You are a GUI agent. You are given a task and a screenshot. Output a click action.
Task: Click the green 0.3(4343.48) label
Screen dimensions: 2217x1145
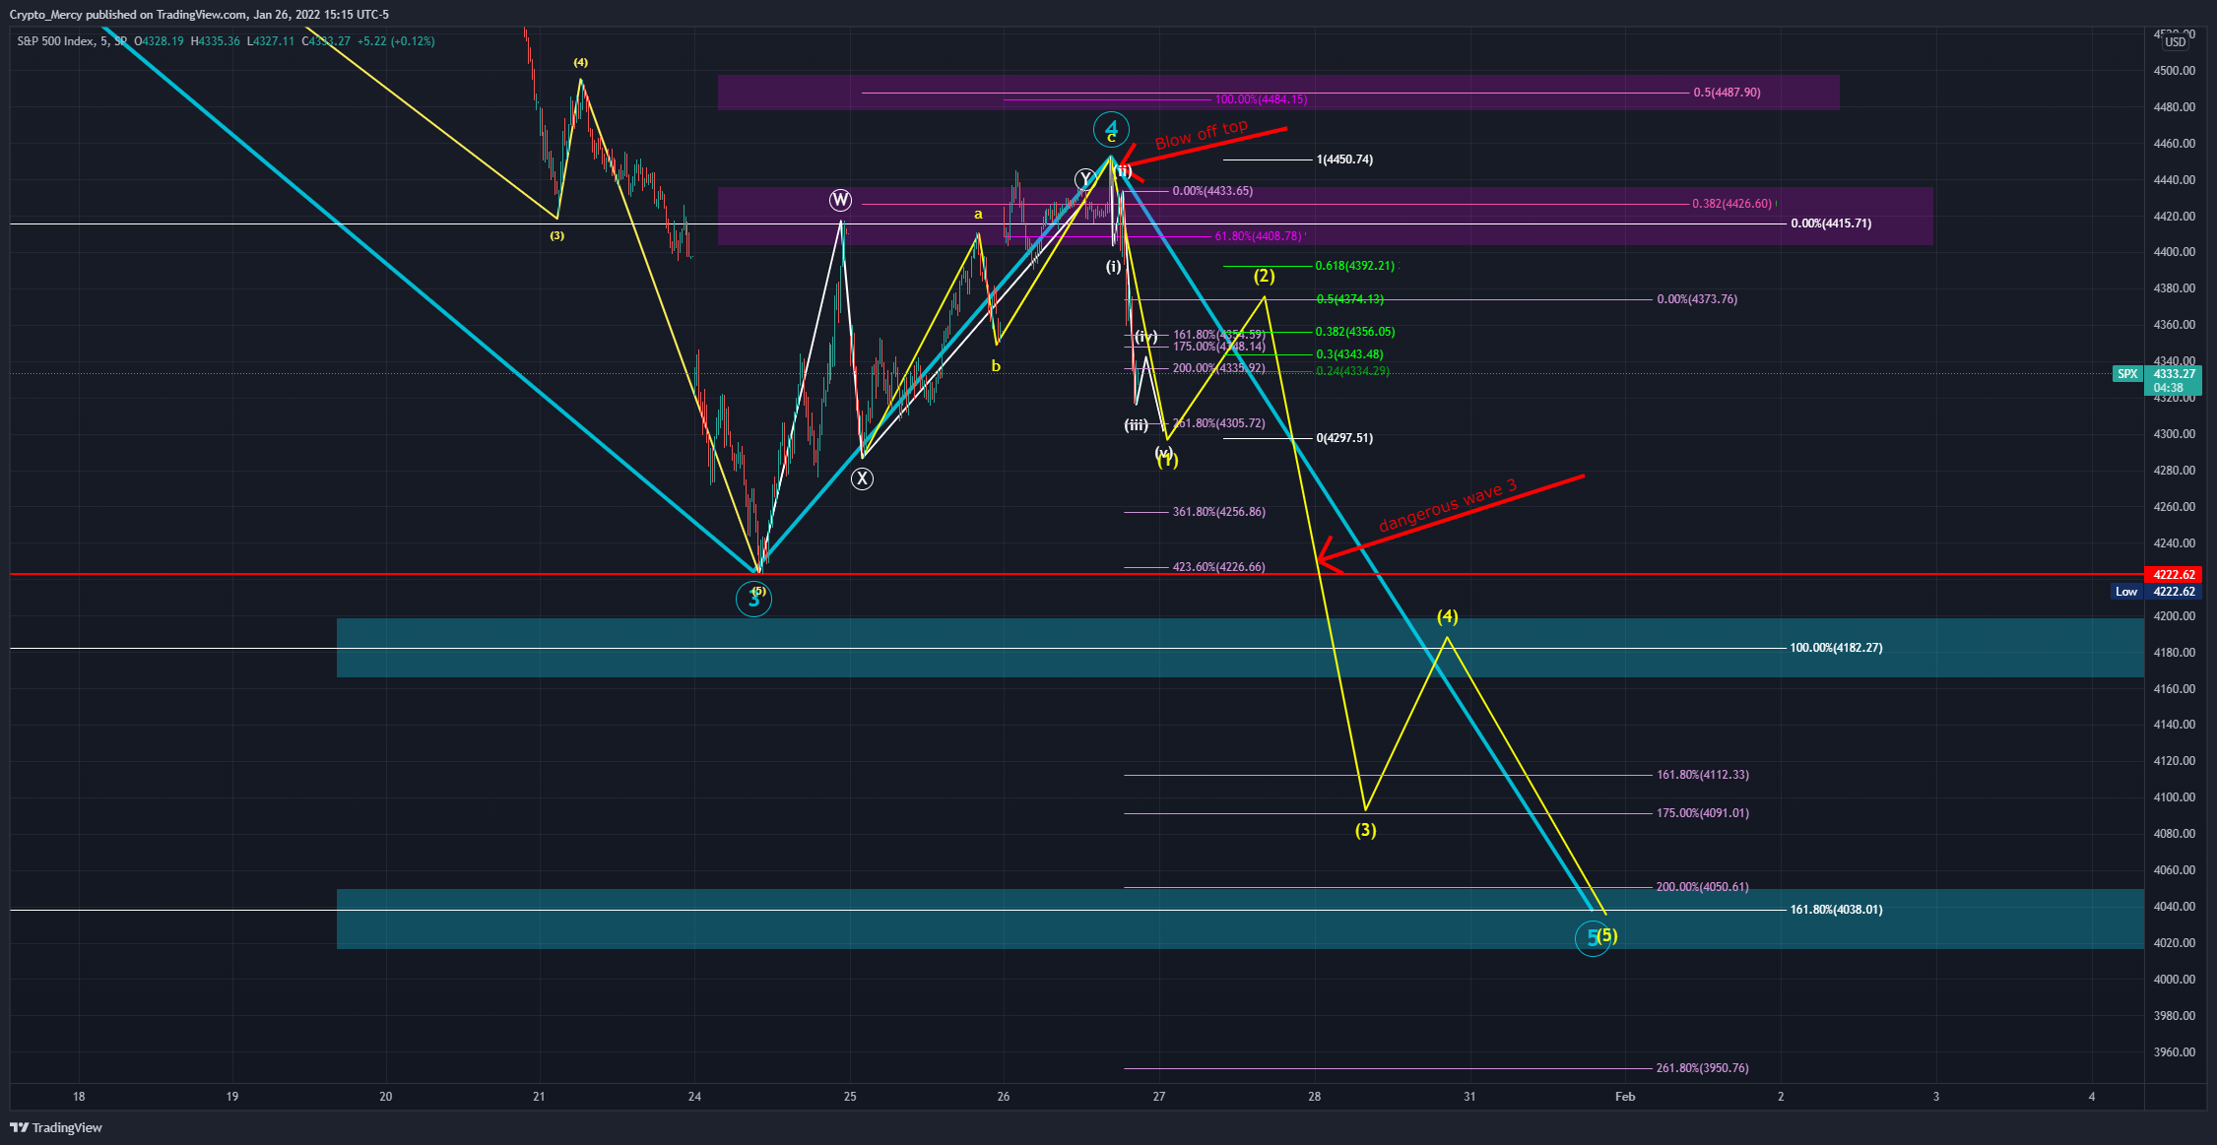(1349, 354)
